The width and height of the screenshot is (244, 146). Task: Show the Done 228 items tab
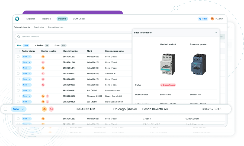[x=60, y=45]
